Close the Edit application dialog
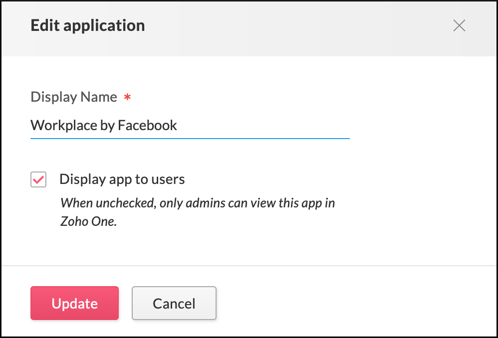The height and width of the screenshot is (338, 498). (459, 25)
